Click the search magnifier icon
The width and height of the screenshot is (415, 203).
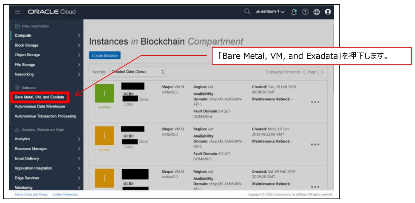point(247,12)
